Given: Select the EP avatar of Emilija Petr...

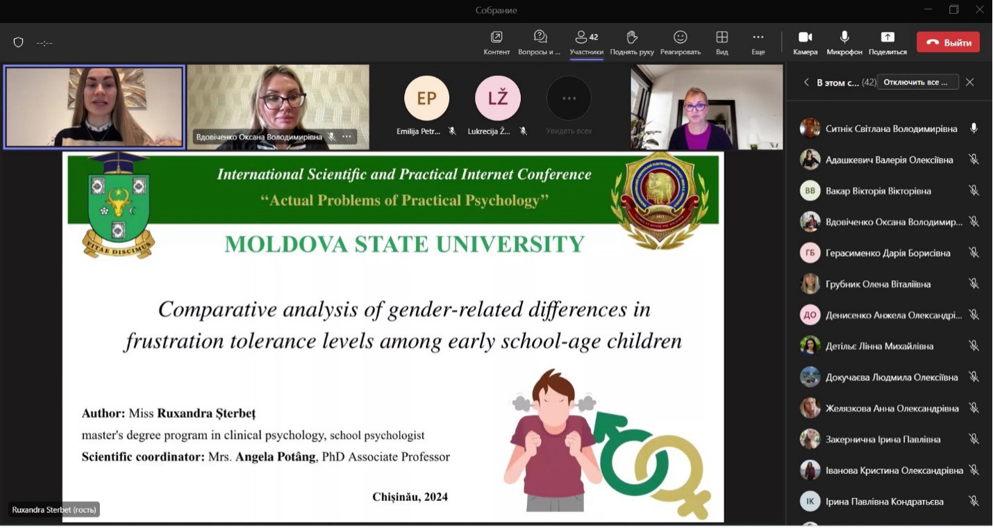Looking at the screenshot, I should tap(427, 98).
